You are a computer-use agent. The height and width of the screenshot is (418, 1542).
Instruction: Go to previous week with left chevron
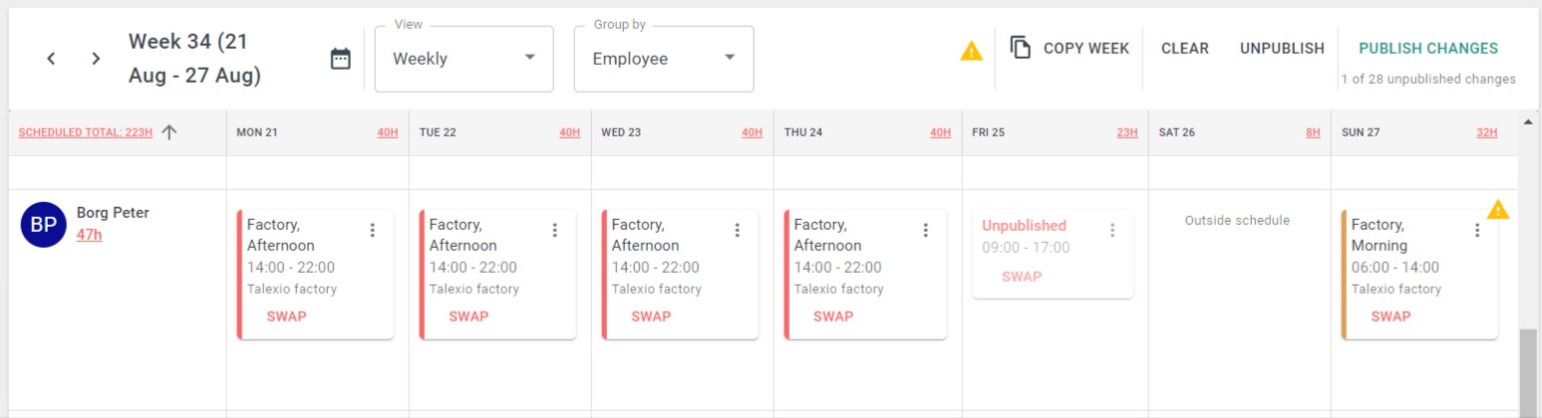coord(51,59)
